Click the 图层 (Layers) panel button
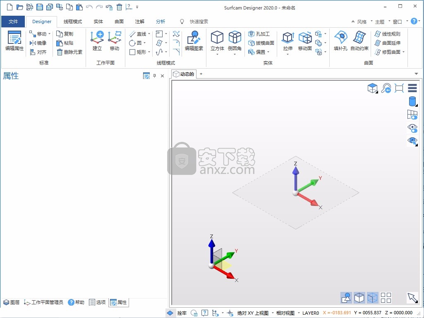Image resolution: width=424 pixels, height=318 pixels. [x=12, y=302]
